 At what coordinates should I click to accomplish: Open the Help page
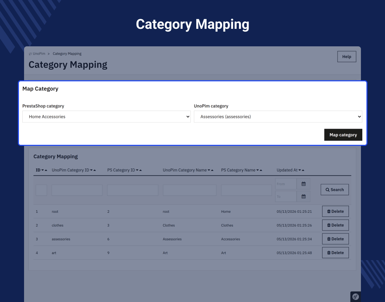pos(347,57)
